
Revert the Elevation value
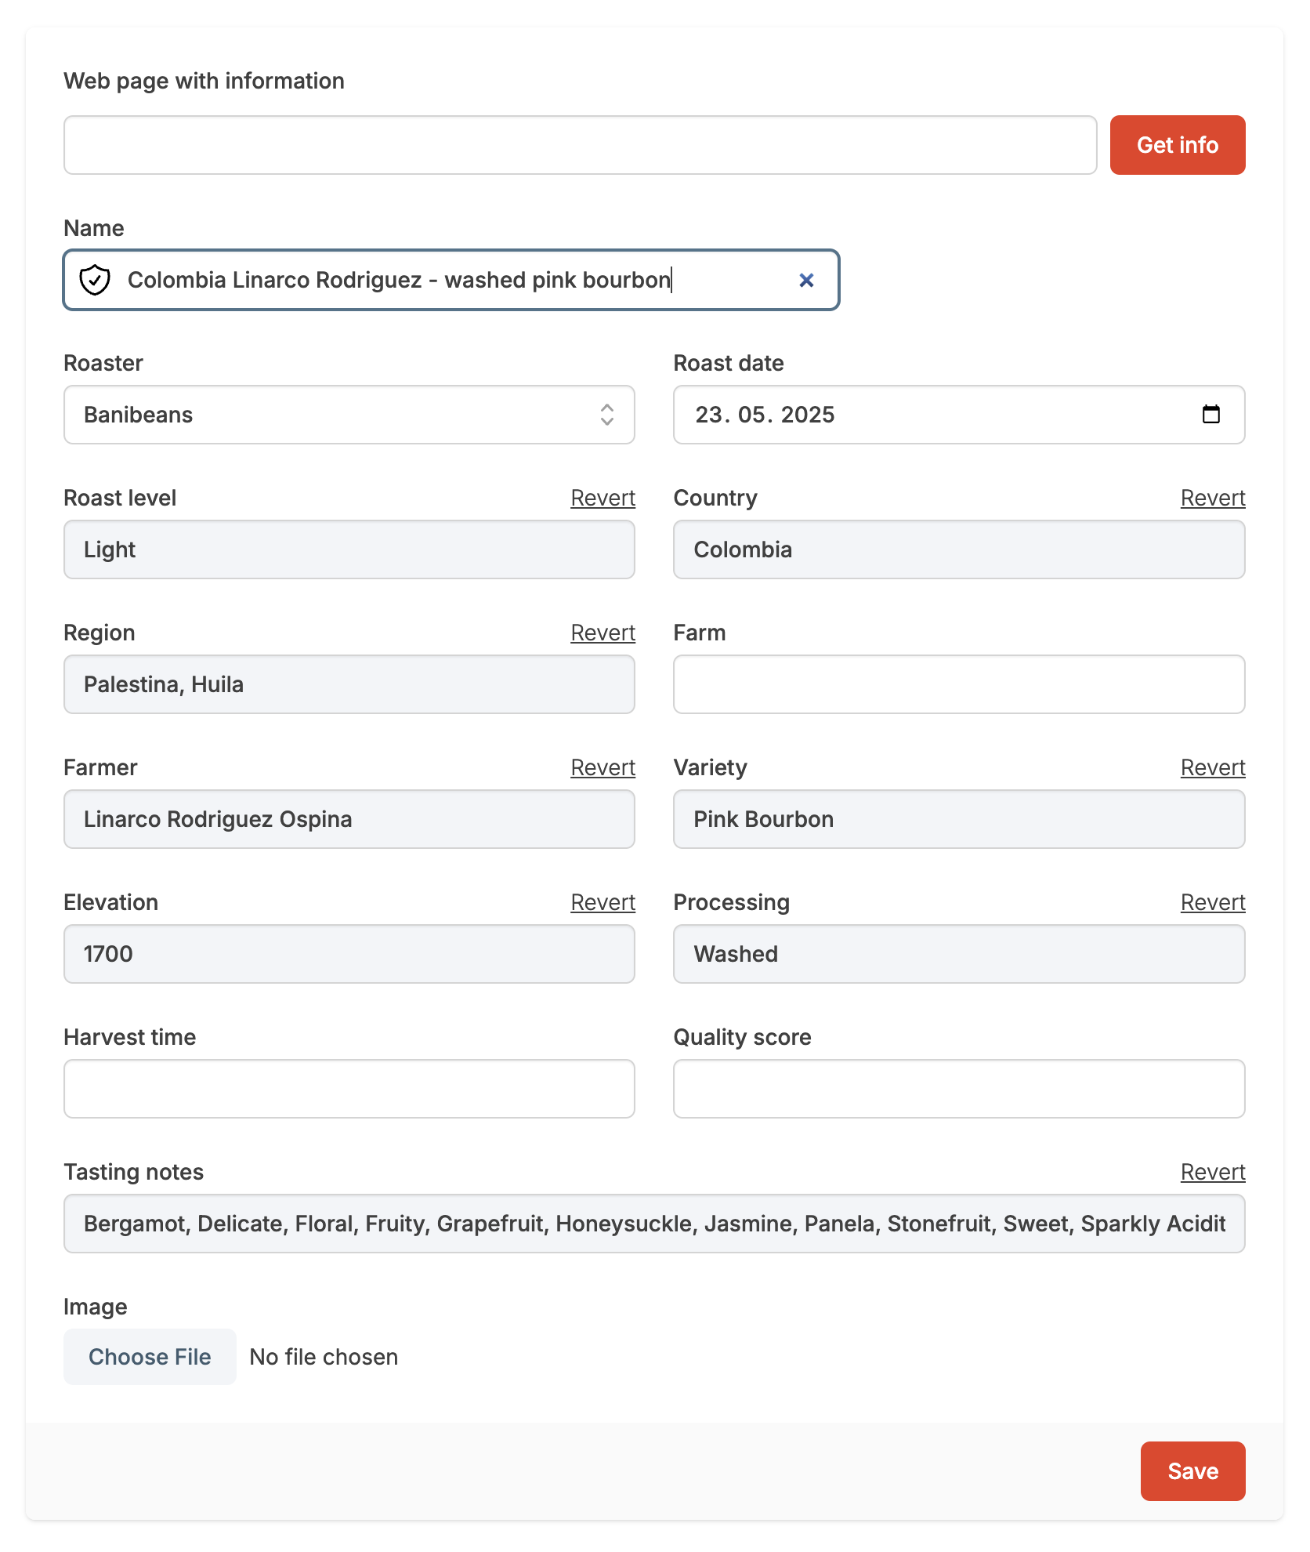pos(602,902)
